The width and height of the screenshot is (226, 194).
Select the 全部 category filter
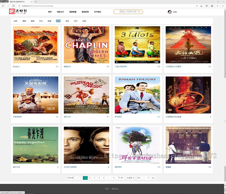coord(15,21)
